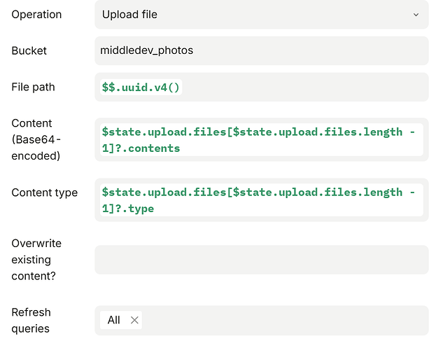Click the Bucket field with middledev_photos
This screenshot has height=350, width=436.
point(261,50)
